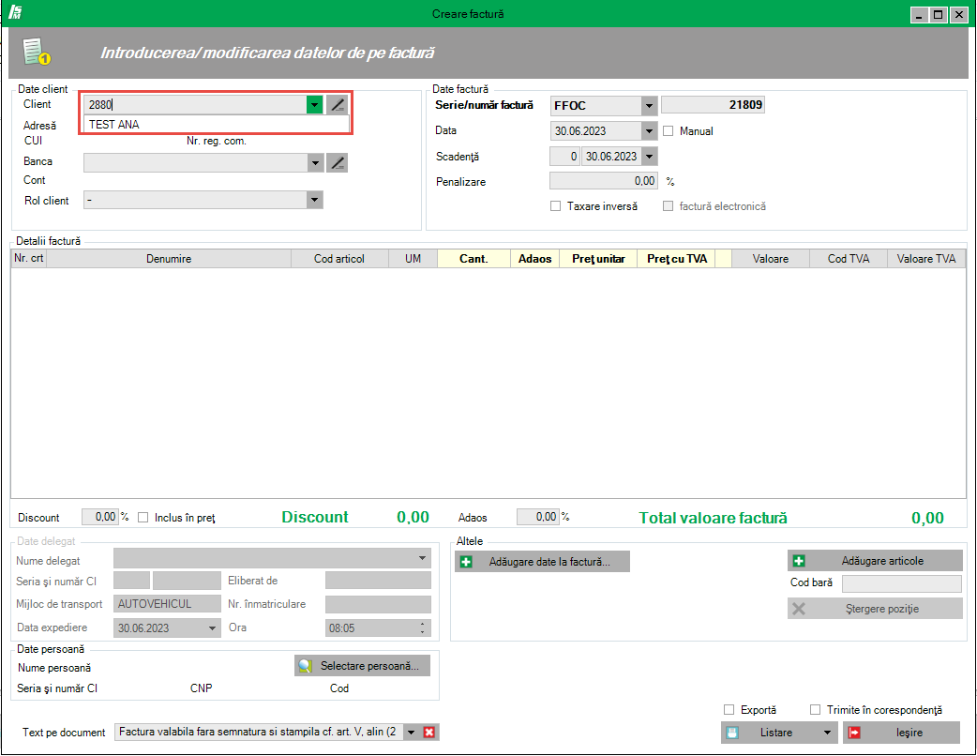Open the Data date picker dropdown

649,131
